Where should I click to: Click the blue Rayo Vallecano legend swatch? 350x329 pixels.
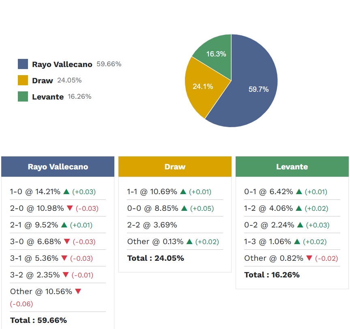(23, 64)
